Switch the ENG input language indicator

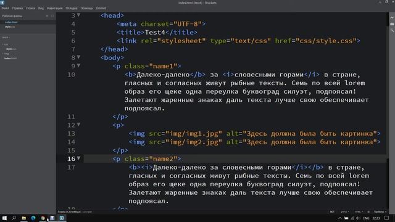[x=366, y=218]
